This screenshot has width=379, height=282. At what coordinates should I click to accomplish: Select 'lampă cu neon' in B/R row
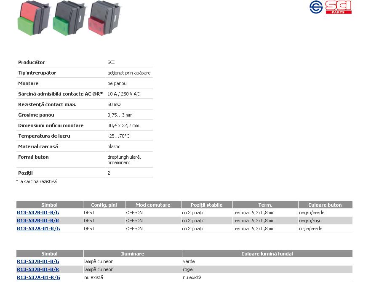99,269
